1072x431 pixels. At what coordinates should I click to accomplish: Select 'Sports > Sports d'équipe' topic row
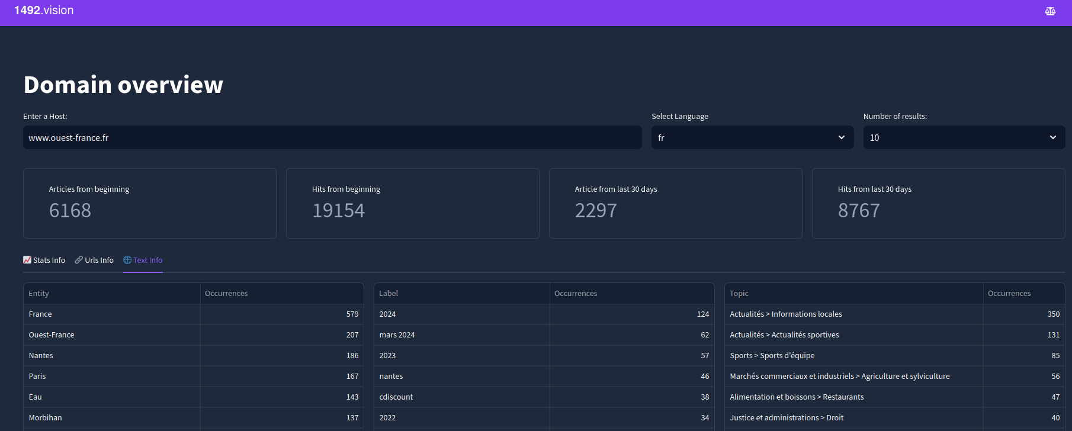coord(772,356)
